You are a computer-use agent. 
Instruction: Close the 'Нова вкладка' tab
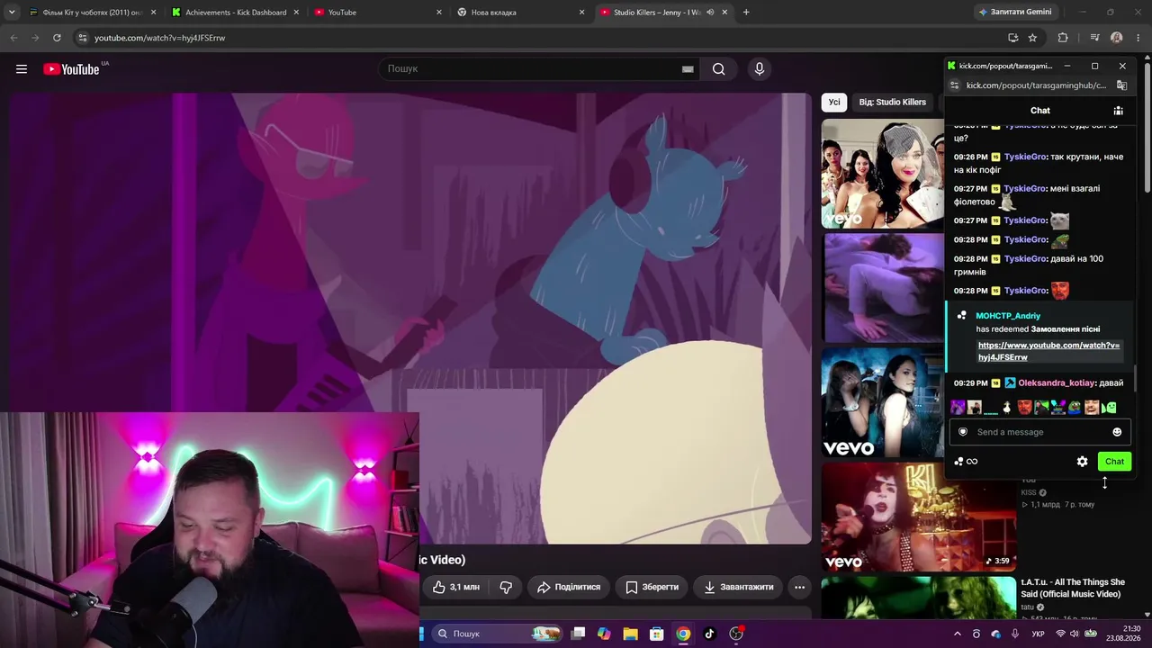(x=581, y=13)
